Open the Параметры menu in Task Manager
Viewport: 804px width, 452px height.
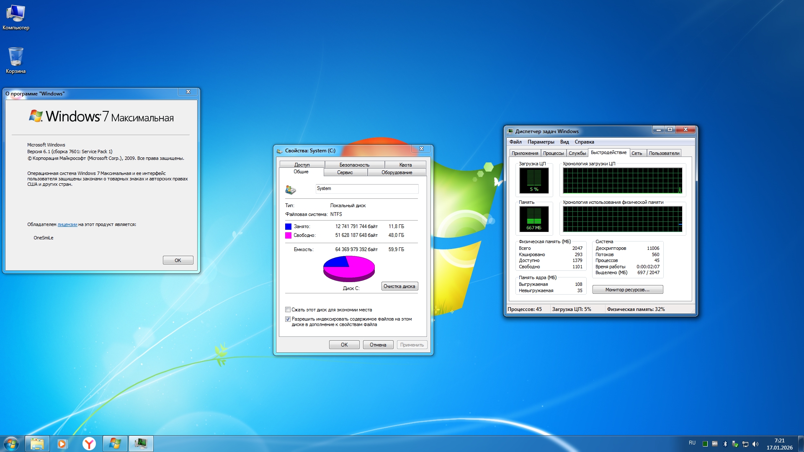coord(541,142)
